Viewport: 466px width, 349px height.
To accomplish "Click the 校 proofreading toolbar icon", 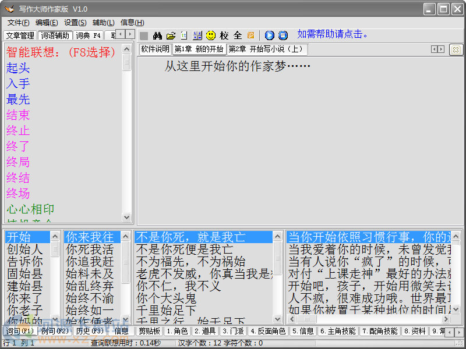I will coord(224,35).
